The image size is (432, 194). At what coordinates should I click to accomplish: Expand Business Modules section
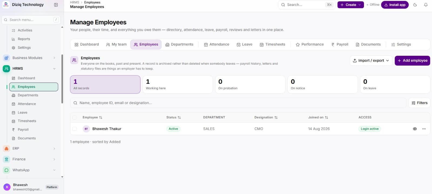point(54,58)
